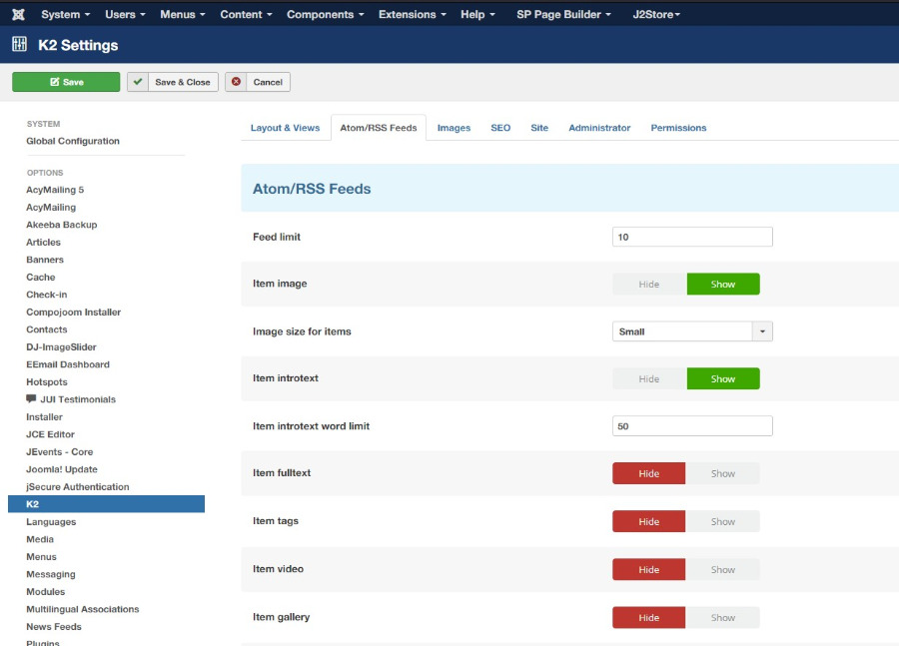Click the K2 Settings equalizer icon
This screenshot has height=646, width=899.
point(20,44)
